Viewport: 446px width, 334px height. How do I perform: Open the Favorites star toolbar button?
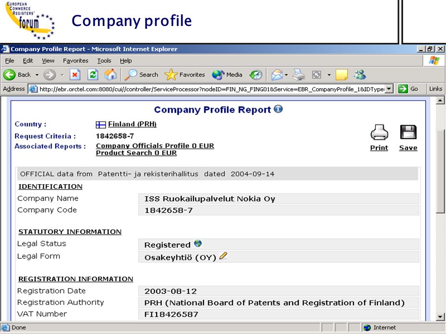pyautogui.click(x=184, y=75)
